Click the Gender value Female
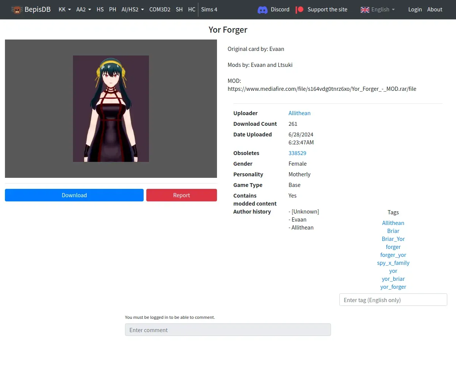 point(298,164)
